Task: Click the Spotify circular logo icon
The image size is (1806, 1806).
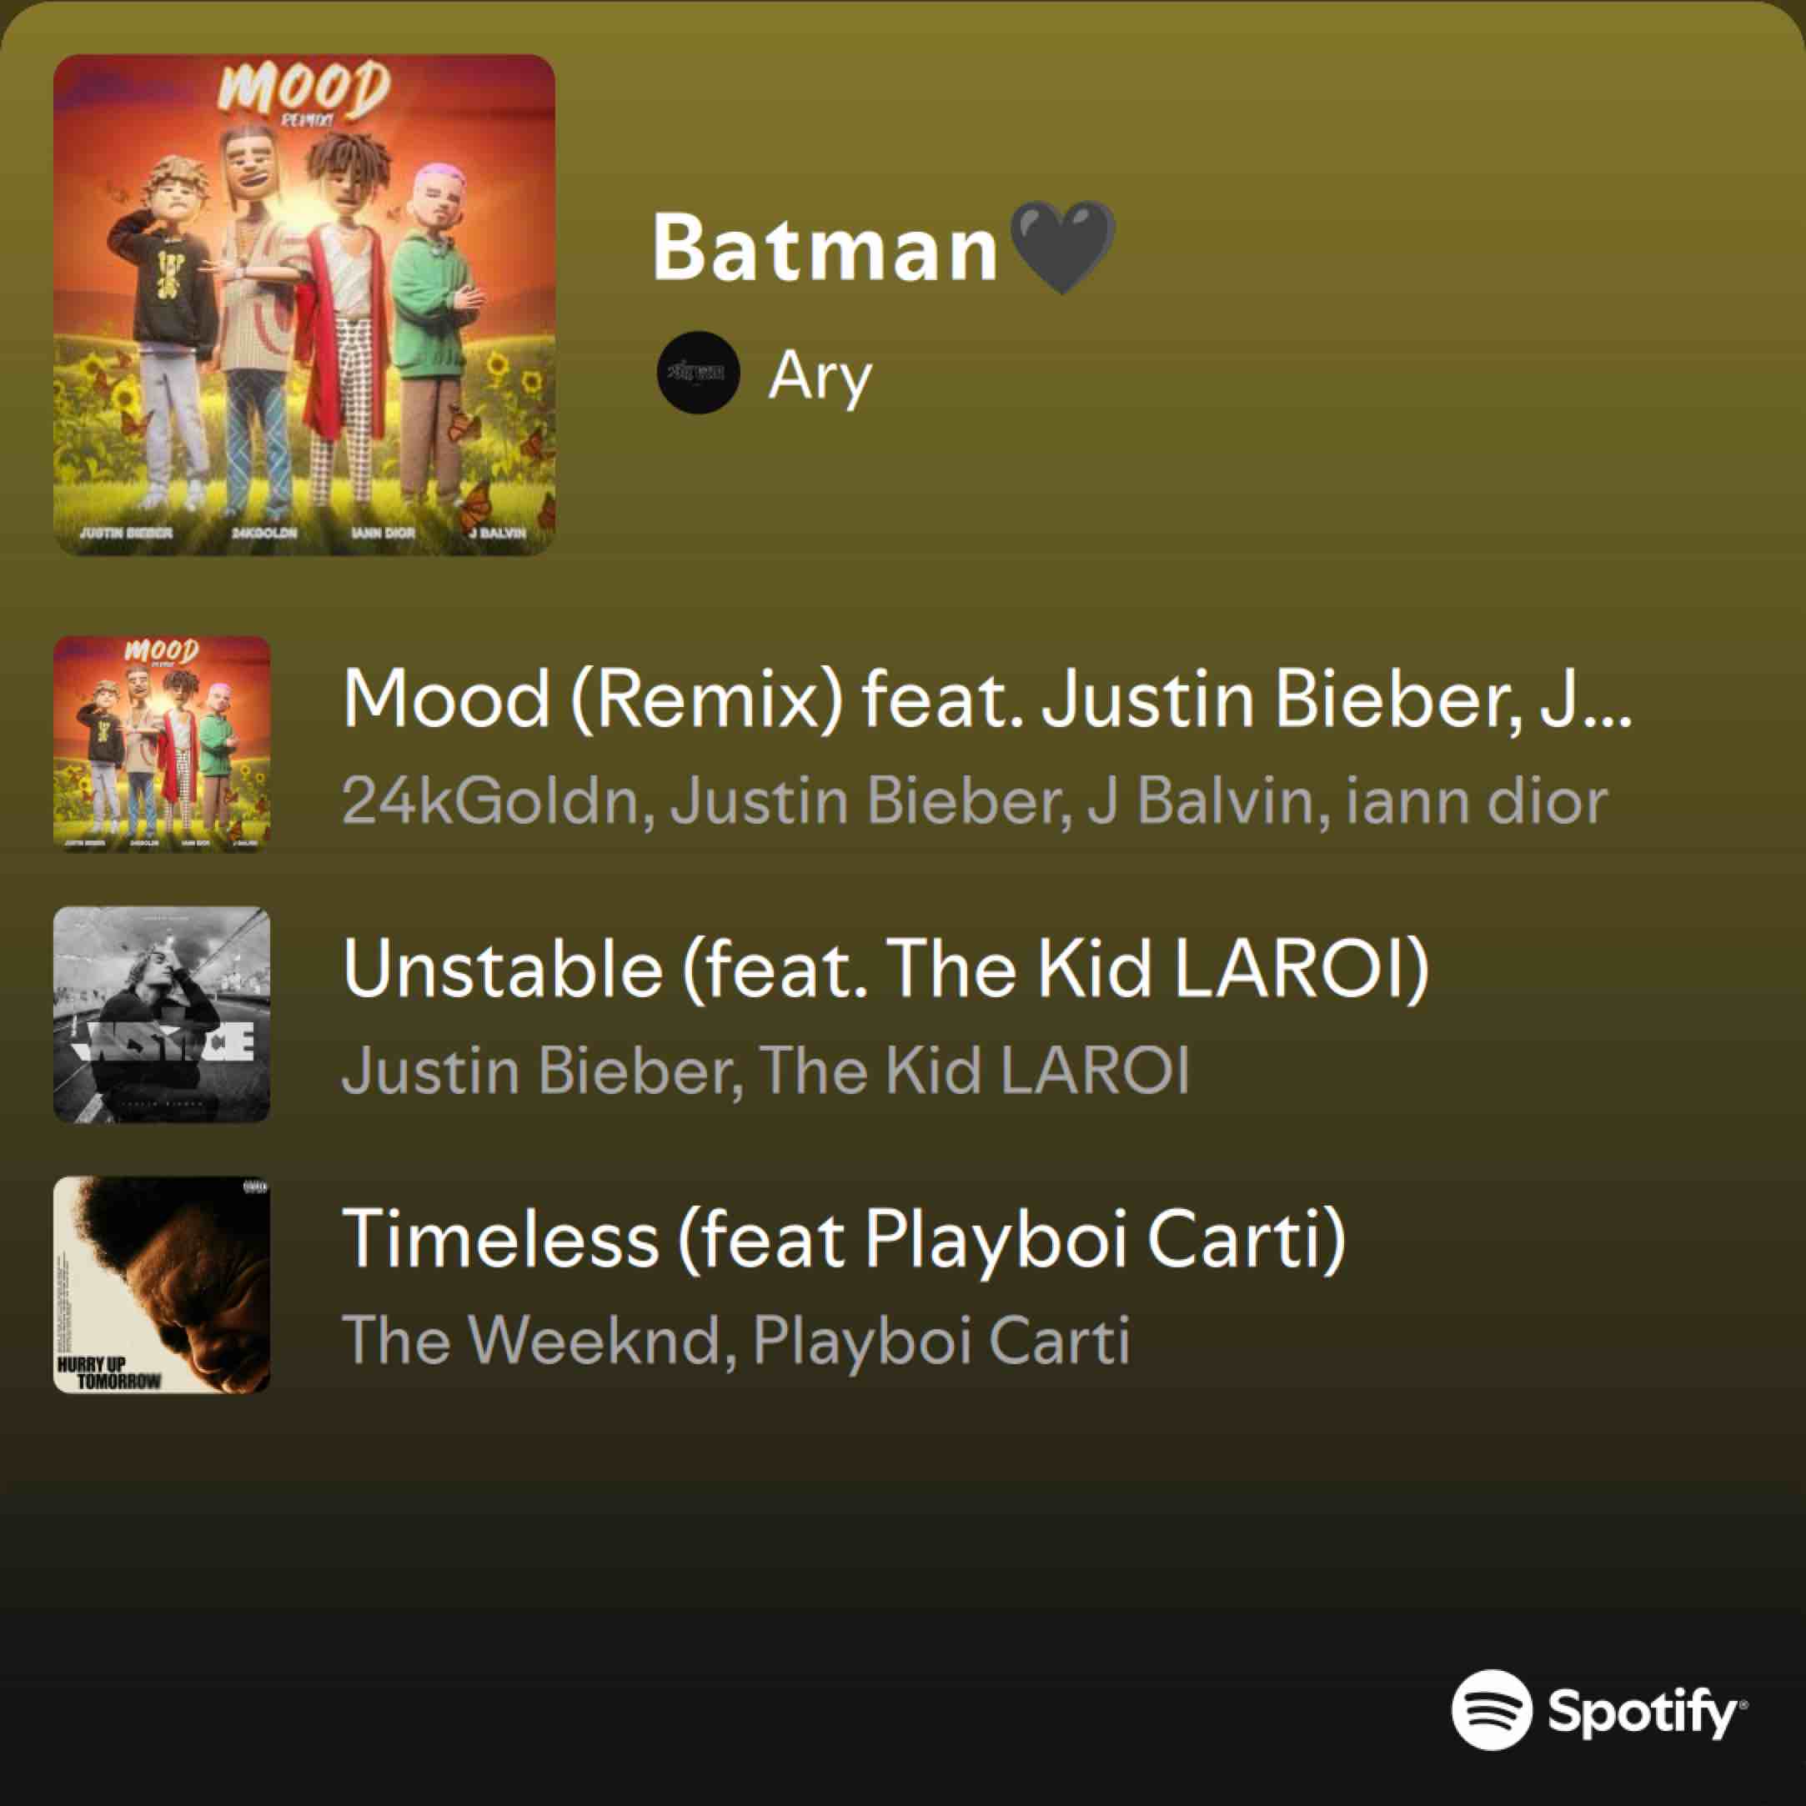Action: [x=1492, y=1710]
